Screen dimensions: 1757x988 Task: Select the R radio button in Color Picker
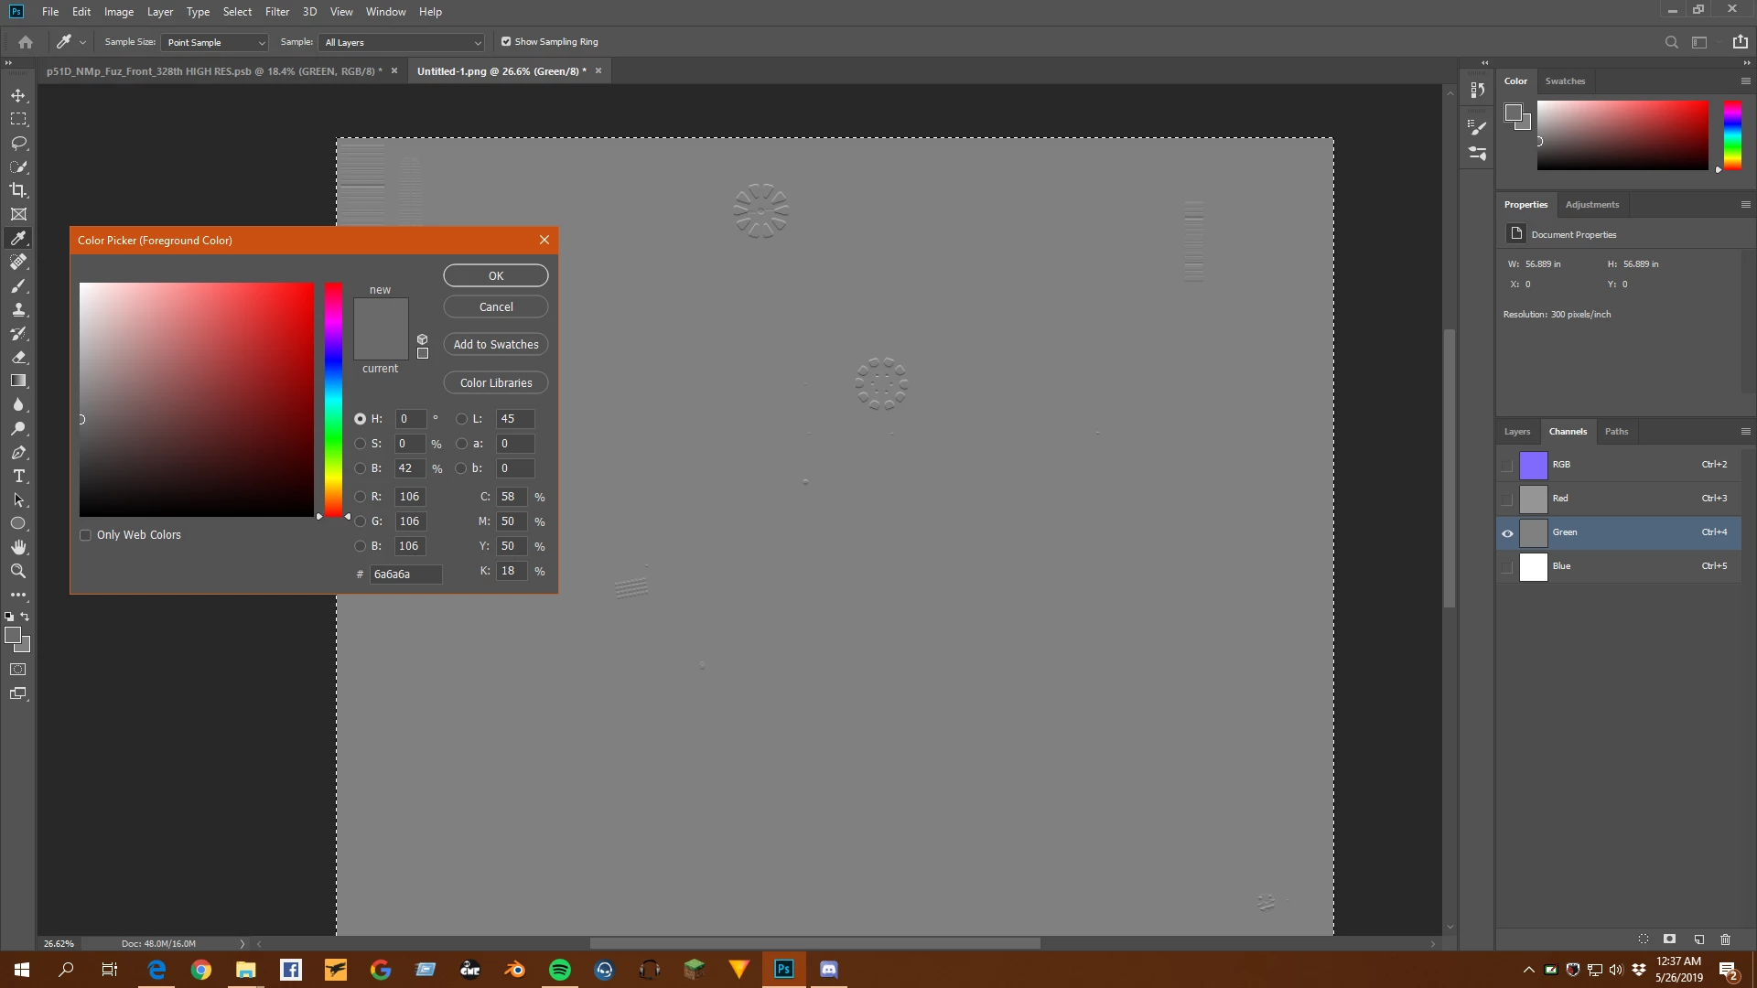click(361, 497)
